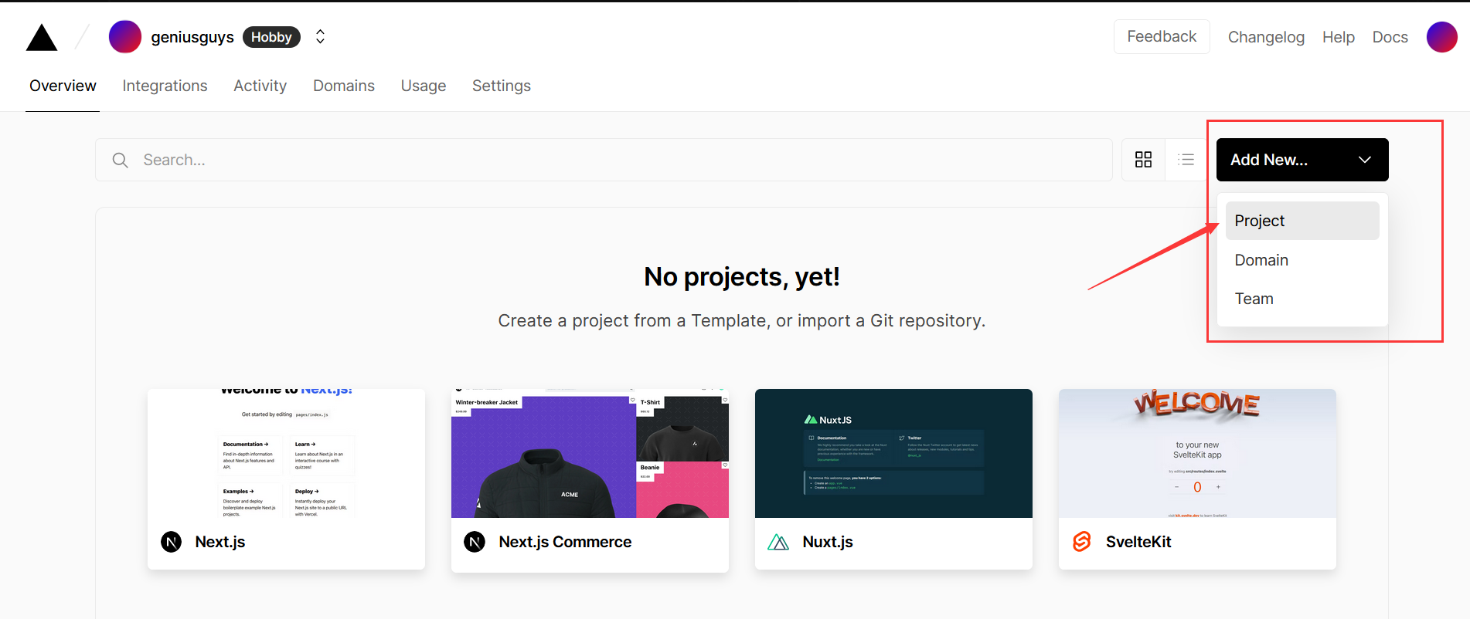Viewport: 1470px width, 619px height.
Task: Open the Nuxt.js template thumbnail
Action: click(893, 453)
